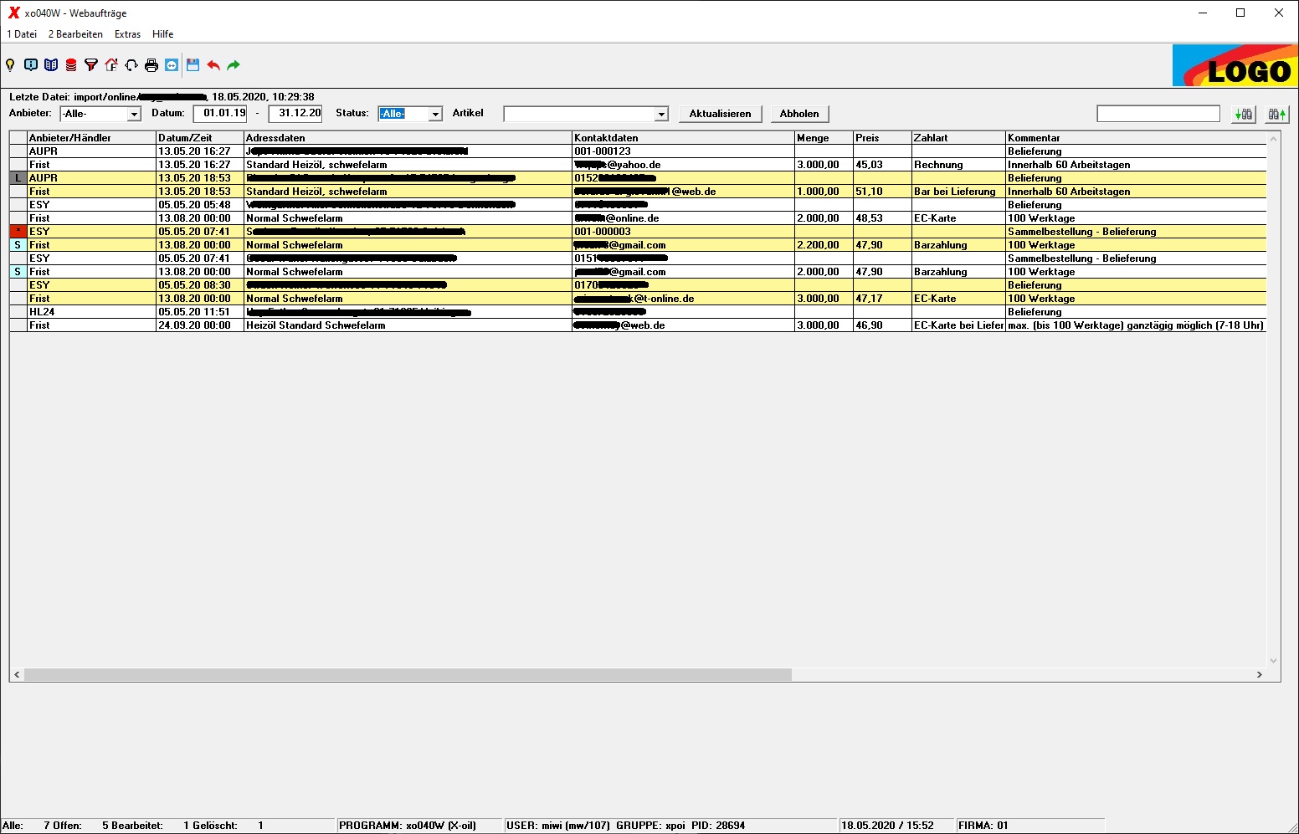Open the Hilfe menu

pos(162,34)
